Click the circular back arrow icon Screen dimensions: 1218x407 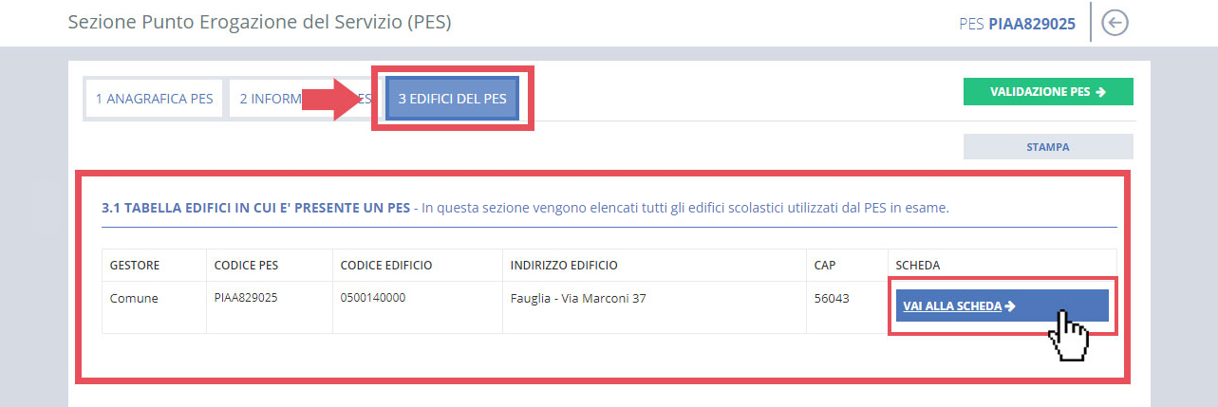[x=1115, y=23]
